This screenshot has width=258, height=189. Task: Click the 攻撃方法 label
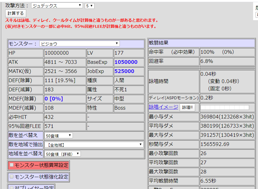click(x=17, y=5)
